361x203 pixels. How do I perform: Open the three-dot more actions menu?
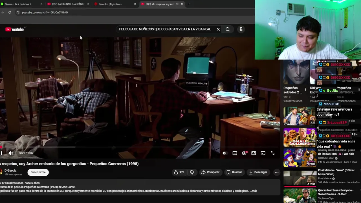(x=277, y=172)
